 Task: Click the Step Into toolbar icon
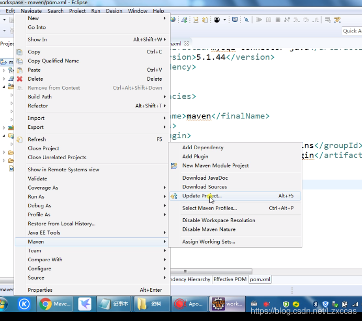(297, 20)
